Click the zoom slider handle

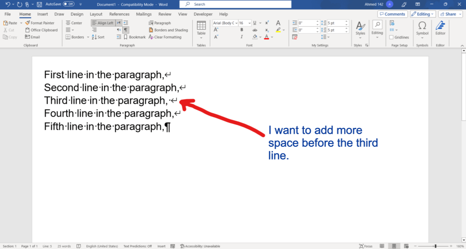point(435,246)
